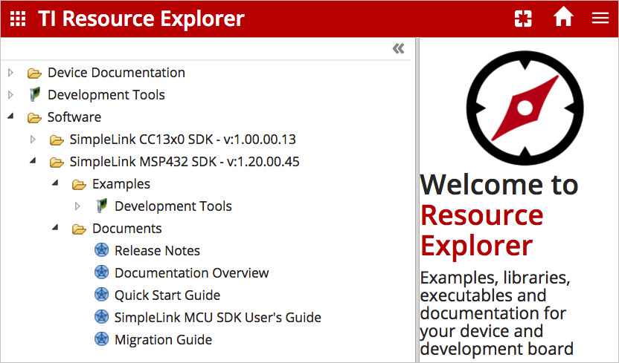The height and width of the screenshot is (363, 619).
Task: Collapse the Software folder arrow
Action: coord(10,117)
